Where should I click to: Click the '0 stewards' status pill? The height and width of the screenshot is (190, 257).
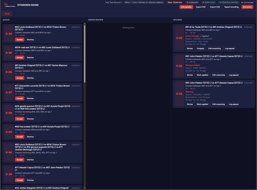pyautogui.click(x=192, y=2)
